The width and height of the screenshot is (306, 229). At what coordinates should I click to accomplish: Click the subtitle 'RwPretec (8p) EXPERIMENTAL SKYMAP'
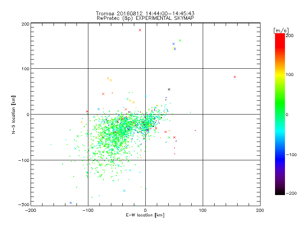click(145, 18)
